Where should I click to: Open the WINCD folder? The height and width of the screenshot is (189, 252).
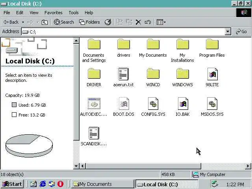[x=153, y=78]
